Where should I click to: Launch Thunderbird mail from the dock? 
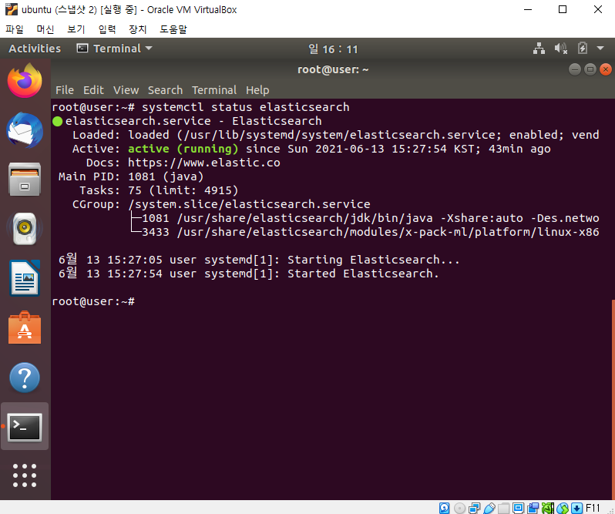pos(25,130)
